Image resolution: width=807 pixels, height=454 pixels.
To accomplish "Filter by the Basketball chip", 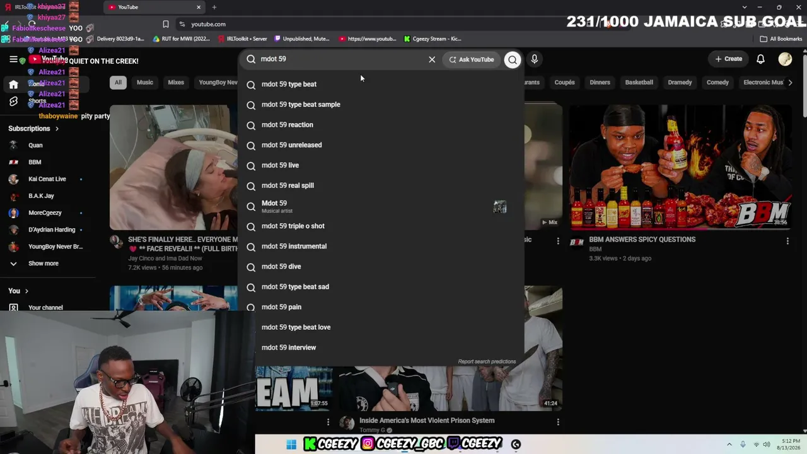I will point(639,83).
